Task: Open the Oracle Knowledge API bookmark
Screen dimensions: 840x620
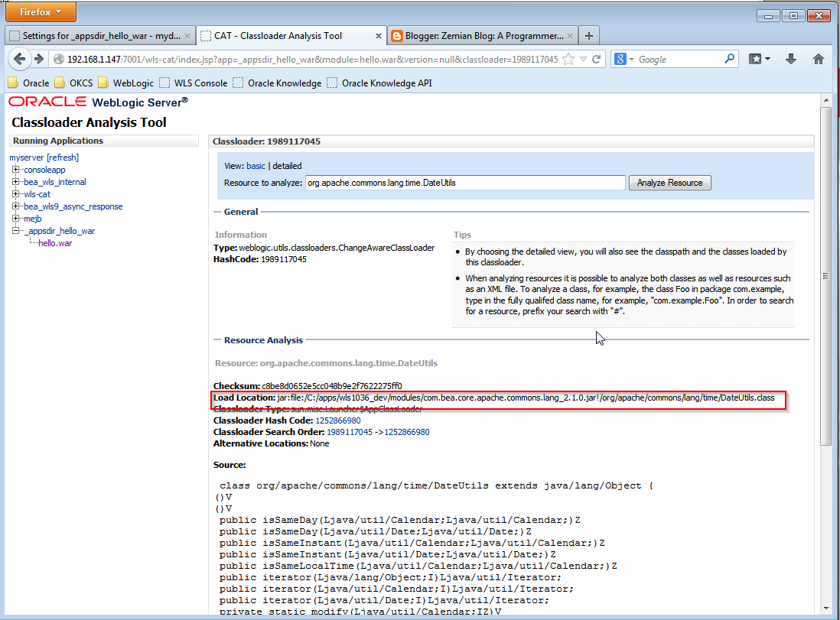Action: tap(379, 83)
